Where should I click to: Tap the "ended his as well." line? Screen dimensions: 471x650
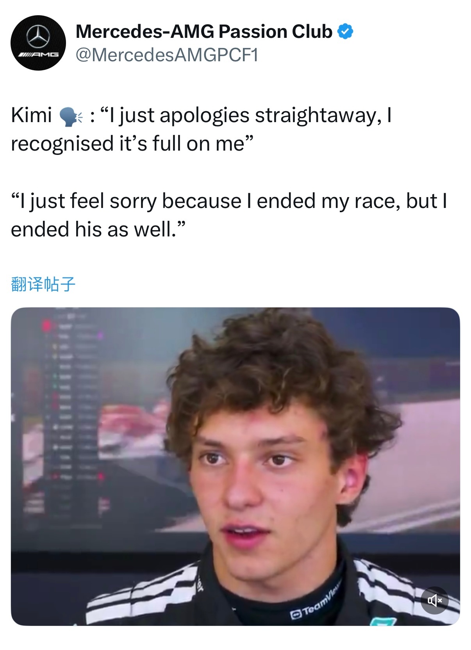click(98, 229)
